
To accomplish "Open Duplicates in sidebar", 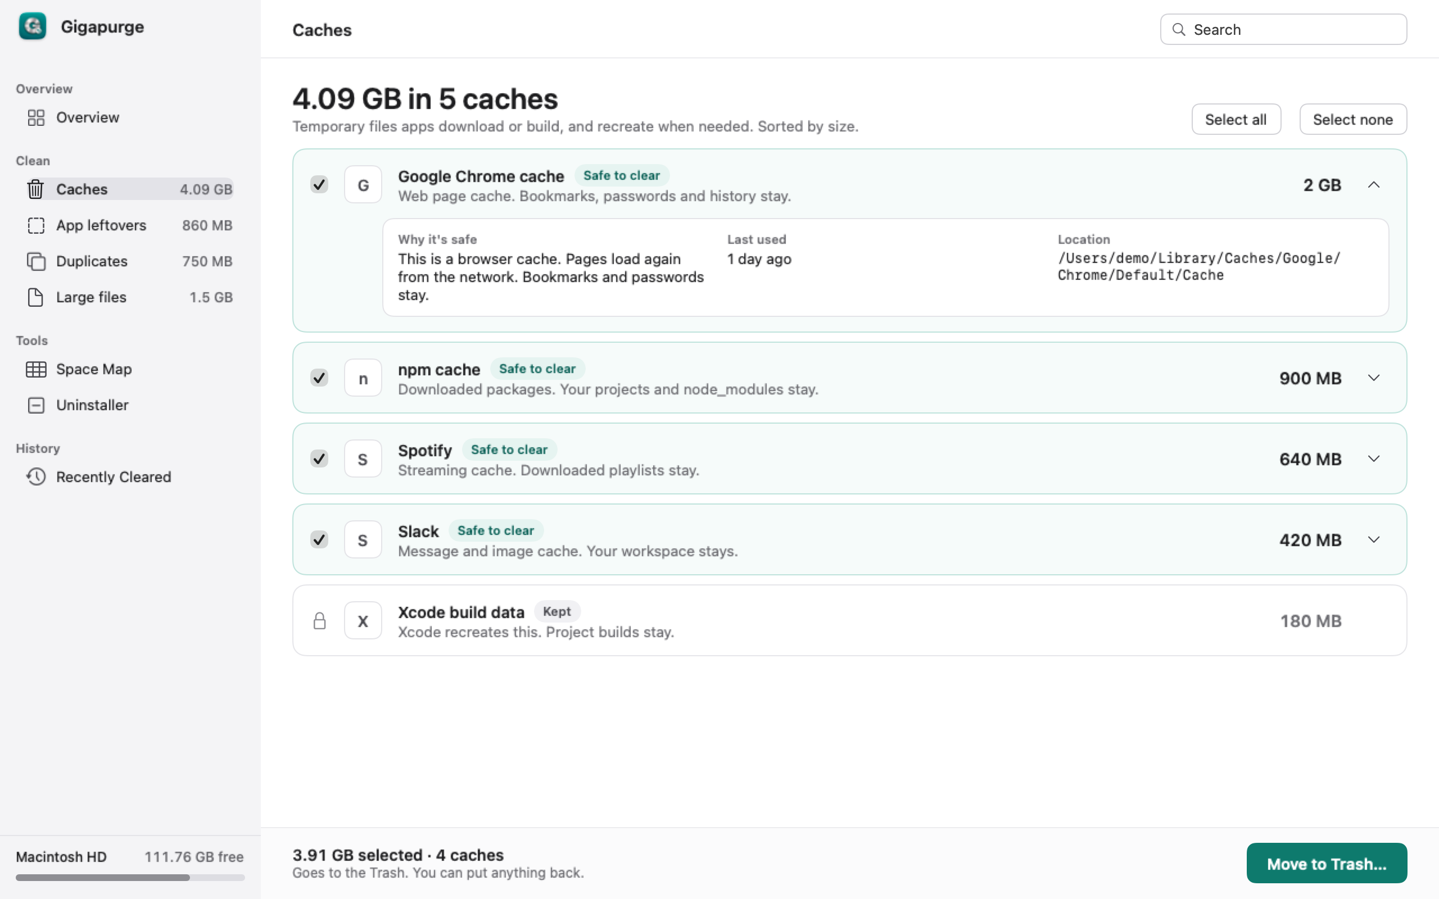I will point(130,261).
